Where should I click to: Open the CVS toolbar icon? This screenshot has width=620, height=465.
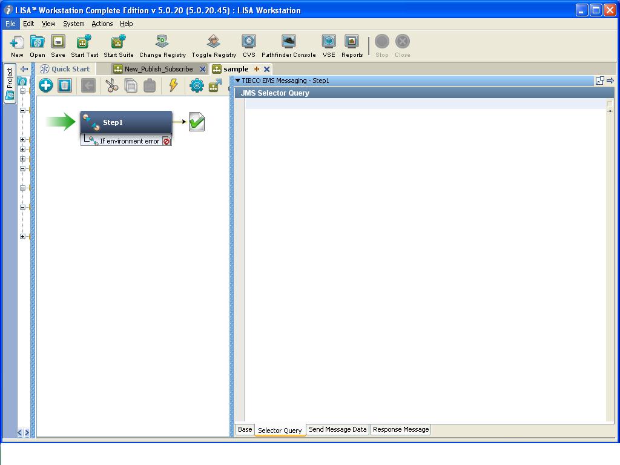(249, 41)
